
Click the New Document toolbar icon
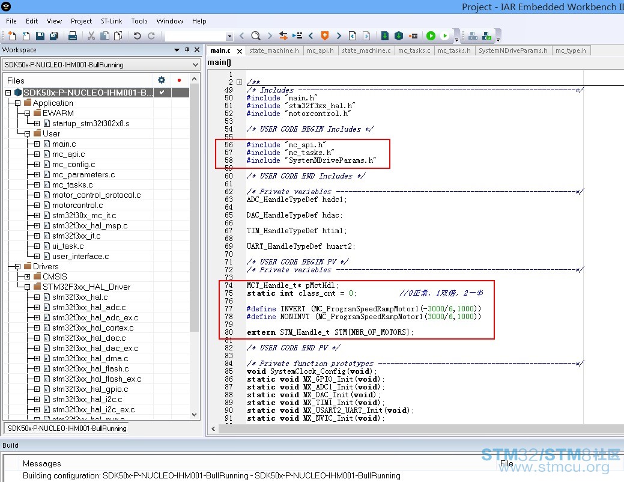point(12,36)
